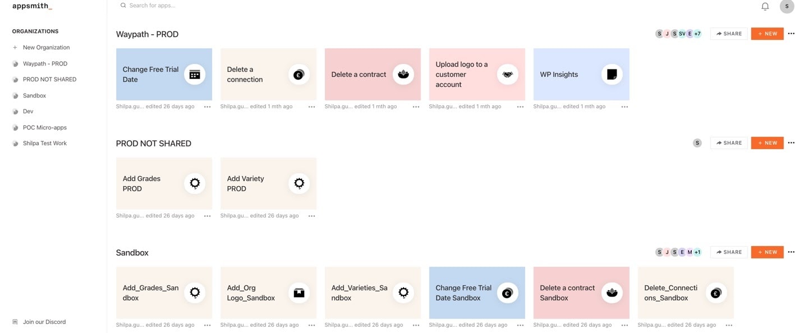Select Sandbox in the organizations sidebar
This screenshot has width=799, height=333.
click(x=34, y=95)
